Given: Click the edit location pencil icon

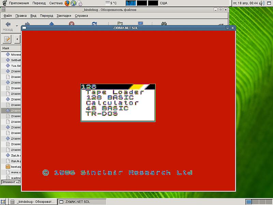Looking at the screenshot, I should (x=7, y=39).
